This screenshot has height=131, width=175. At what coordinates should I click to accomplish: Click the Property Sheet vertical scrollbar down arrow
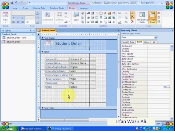[172, 119]
